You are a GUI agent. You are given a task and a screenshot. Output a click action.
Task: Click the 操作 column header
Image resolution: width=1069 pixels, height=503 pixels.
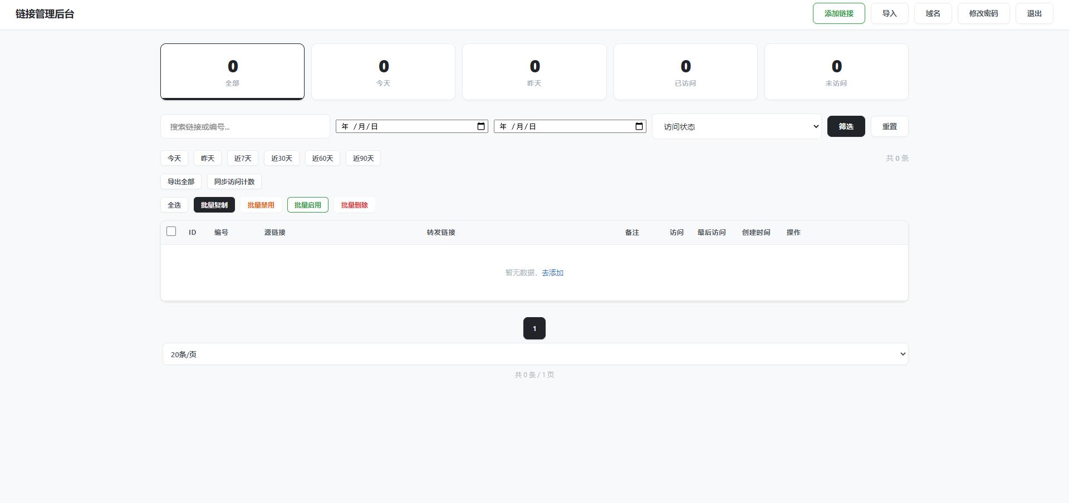793,233
